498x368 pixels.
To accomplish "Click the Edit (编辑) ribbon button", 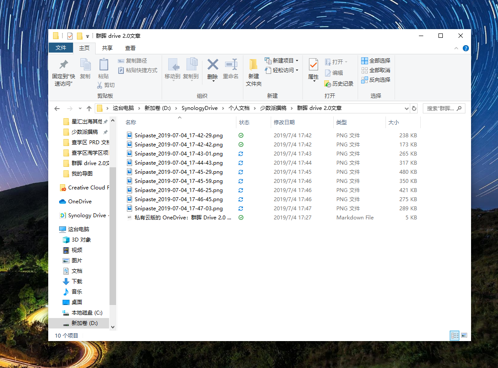I will pos(334,73).
